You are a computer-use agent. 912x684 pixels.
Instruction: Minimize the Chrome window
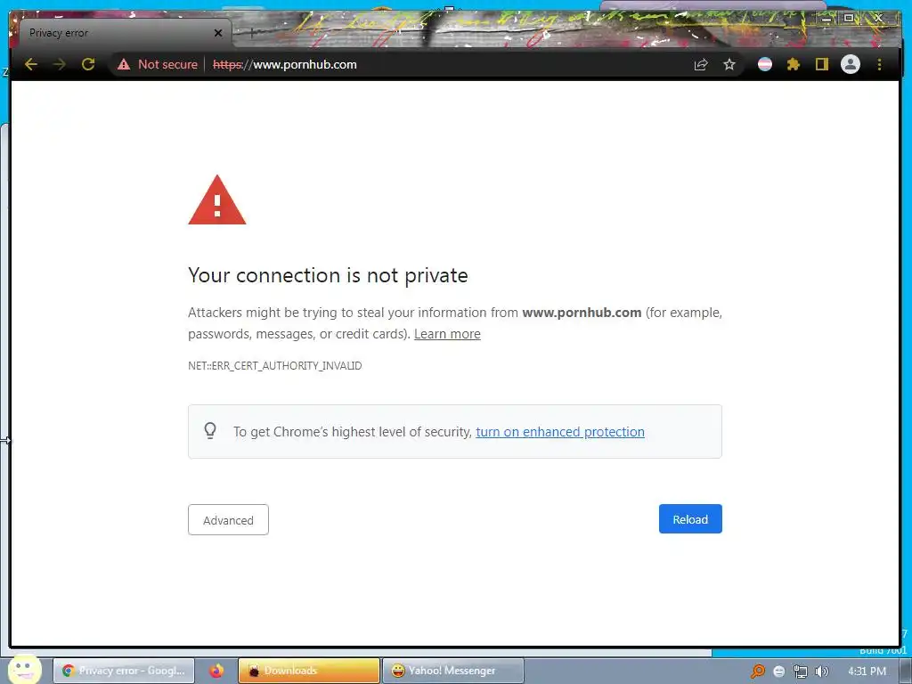point(826,19)
